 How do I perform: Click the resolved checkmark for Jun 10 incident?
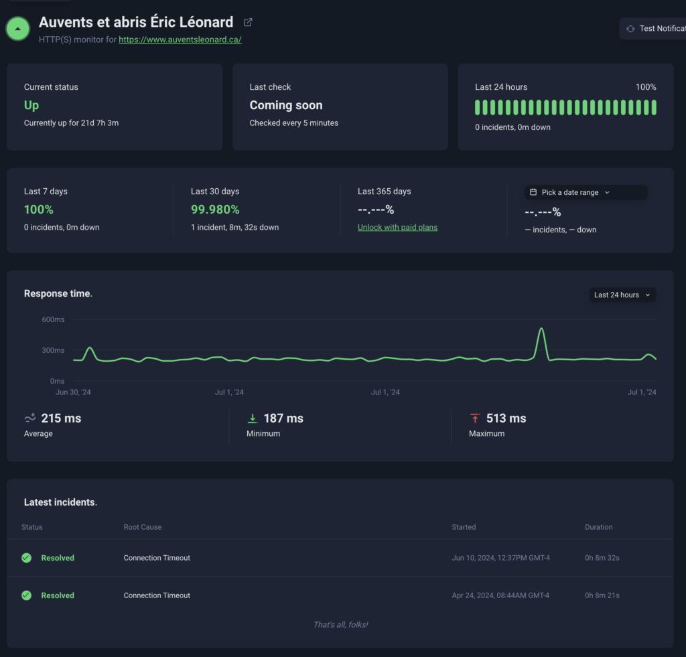[26, 558]
